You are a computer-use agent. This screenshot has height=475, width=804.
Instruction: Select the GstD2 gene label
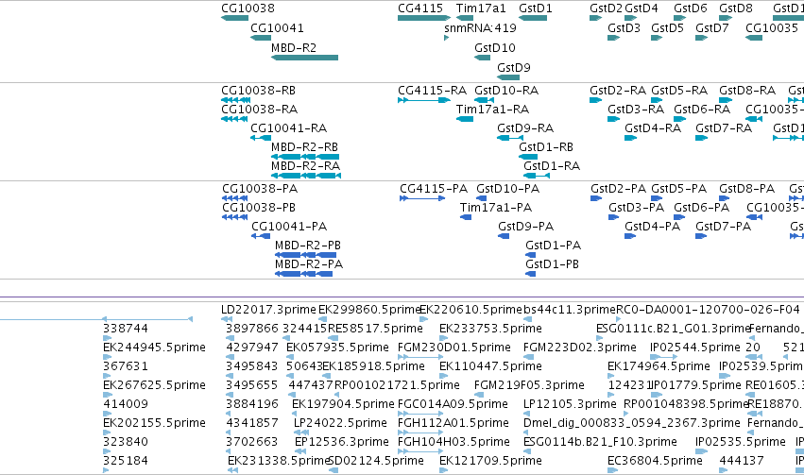[606, 8]
